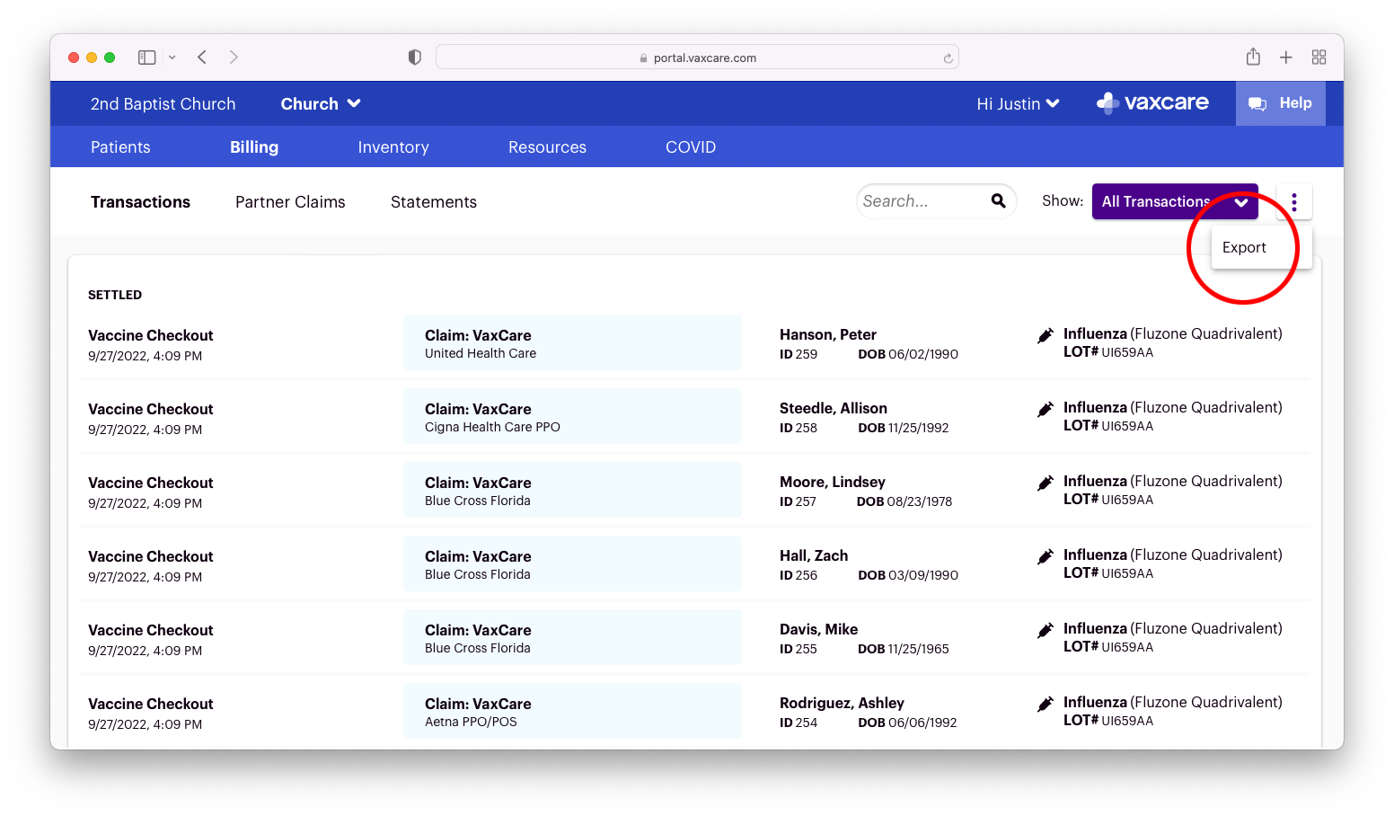The image size is (1394, 816).
Task: Go back with the browser arrow
Action: (x=203, y=58)
